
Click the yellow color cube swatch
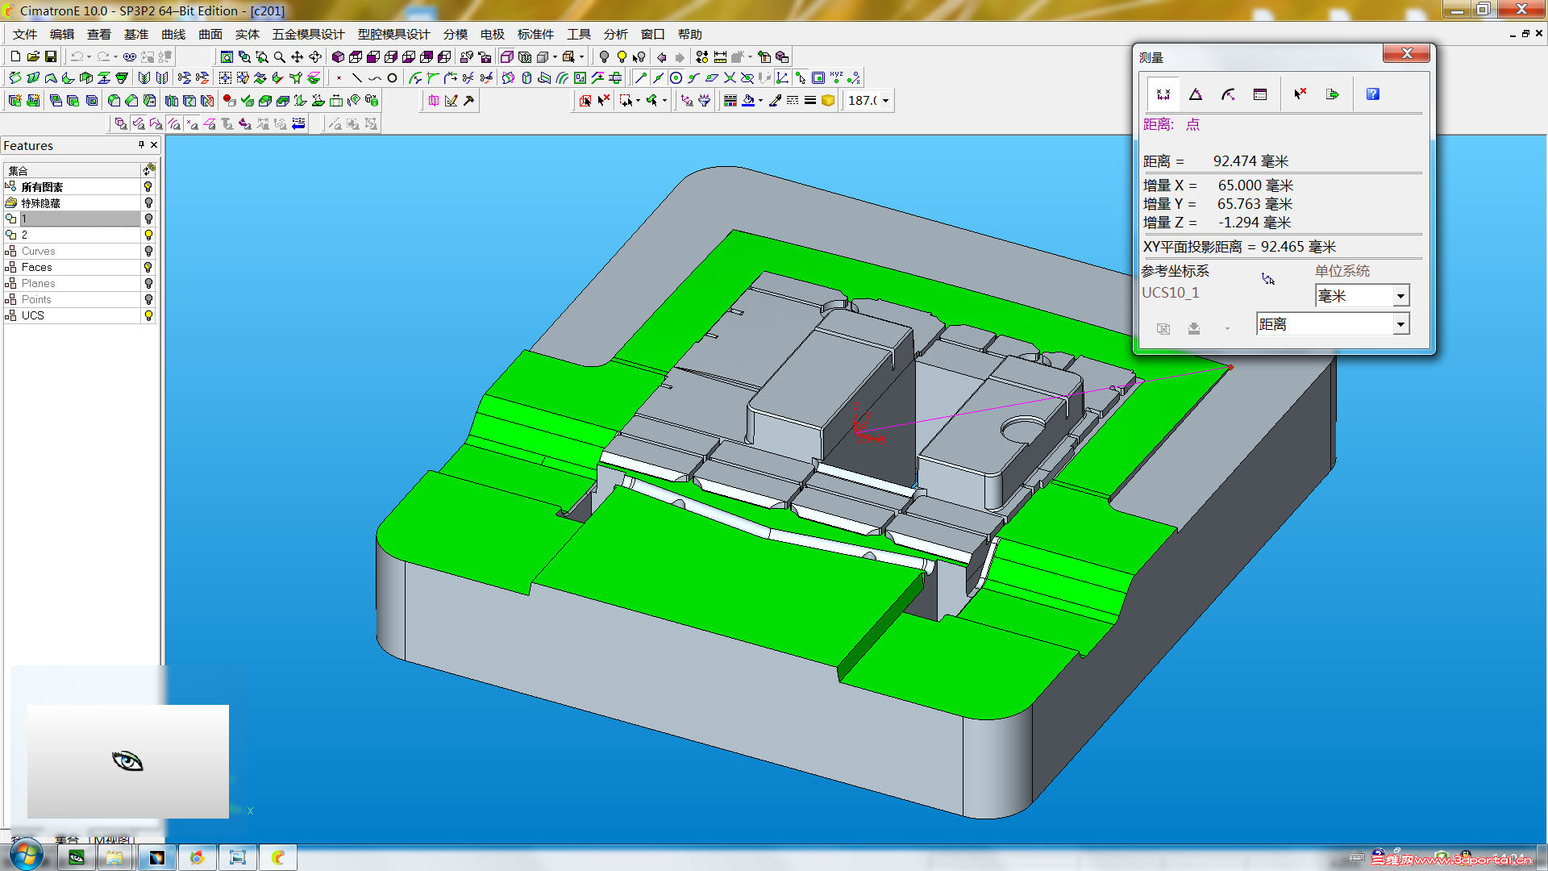coord(828,101)
